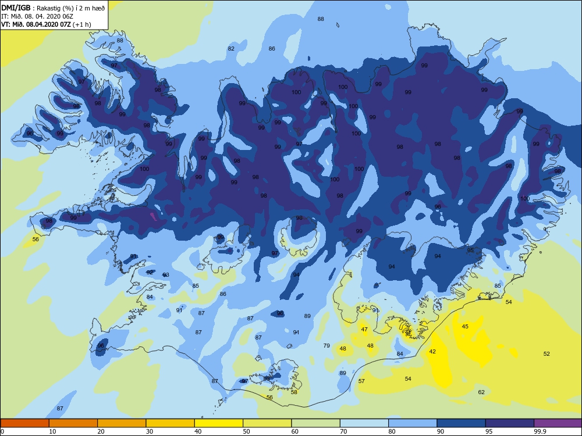582x436 pixels.
Task: Click the map value '92'
Action: pos(150,272)
